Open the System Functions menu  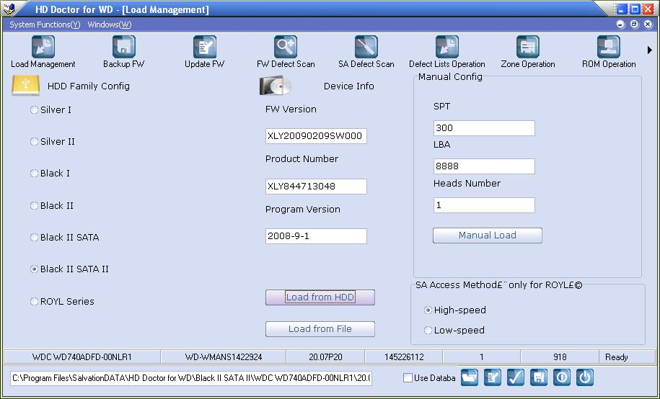tap(45, 24)
